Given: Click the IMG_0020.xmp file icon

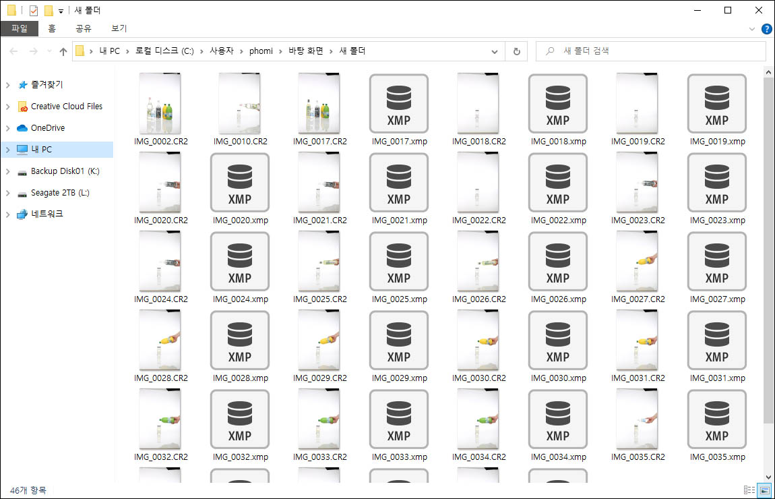Looking at the screenshot, I should pos(240,183).
